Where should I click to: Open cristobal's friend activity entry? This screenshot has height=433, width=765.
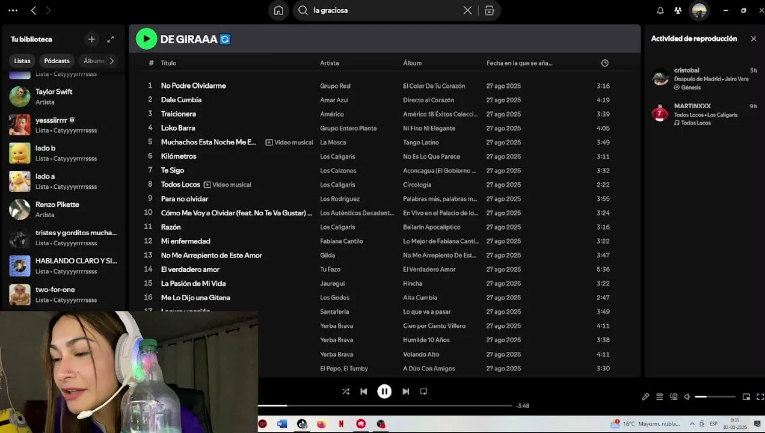[704, 79]
